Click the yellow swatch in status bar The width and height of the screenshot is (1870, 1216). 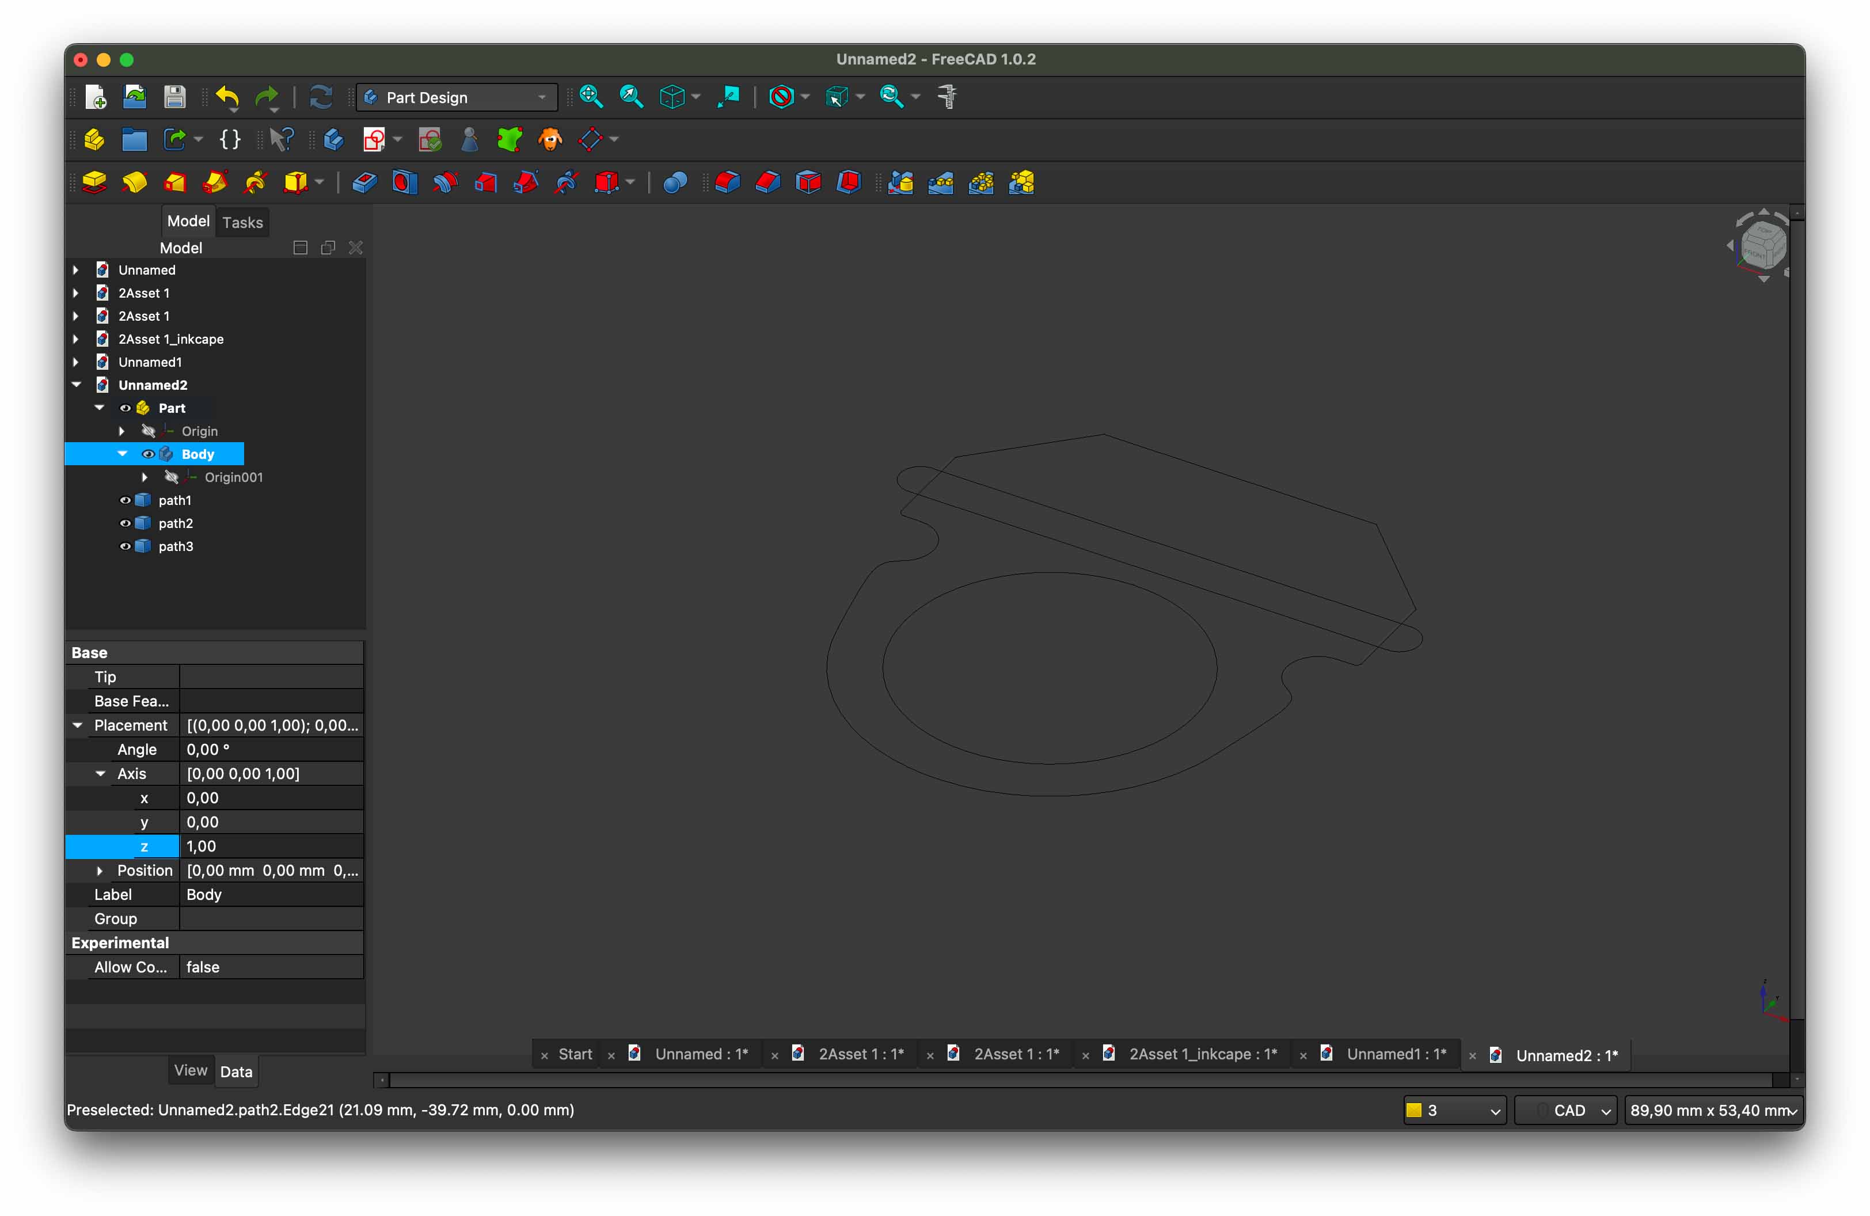point(1414,1110)
